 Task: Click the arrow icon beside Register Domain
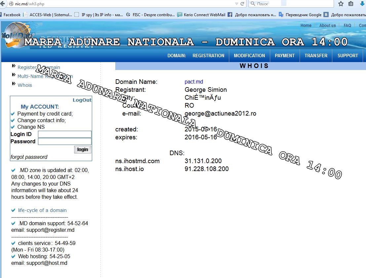(x=14, y=66)
